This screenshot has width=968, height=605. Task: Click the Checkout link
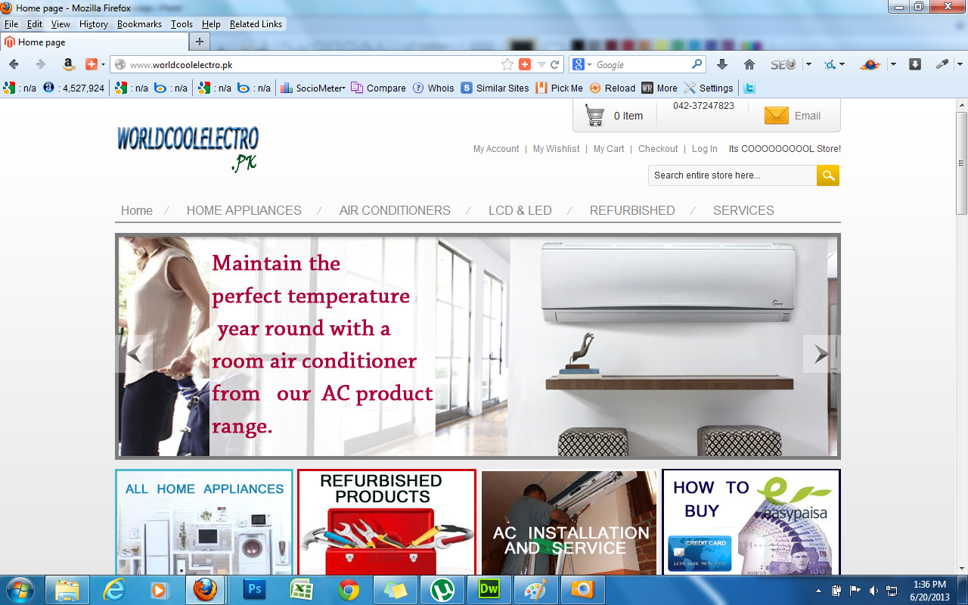tap(658, 149)
